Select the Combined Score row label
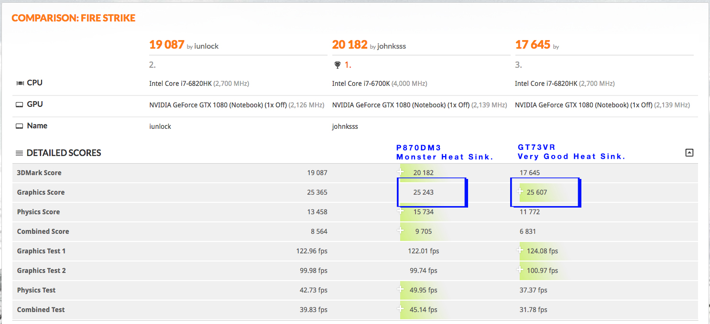This screenshot has height=324, width=710. pos(43,231)
